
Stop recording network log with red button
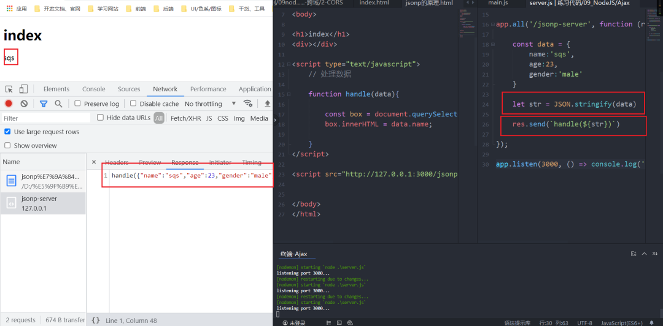point(9,104)
